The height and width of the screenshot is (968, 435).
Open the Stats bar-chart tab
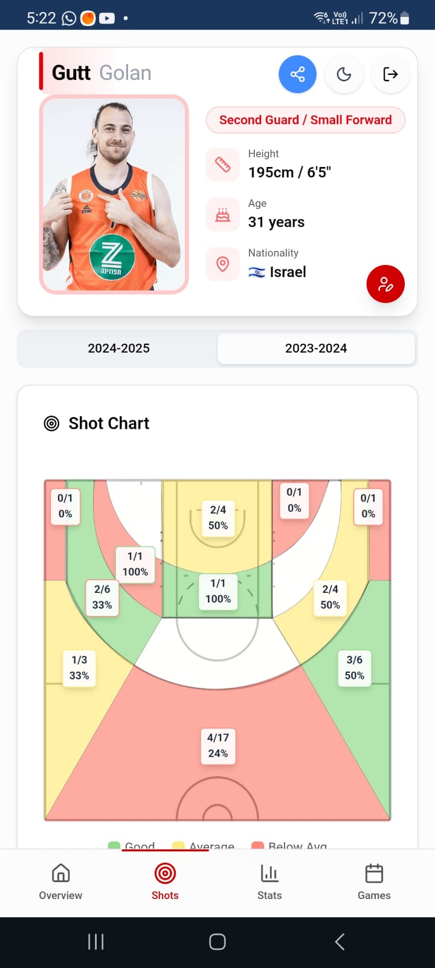[x=269, y=881]
